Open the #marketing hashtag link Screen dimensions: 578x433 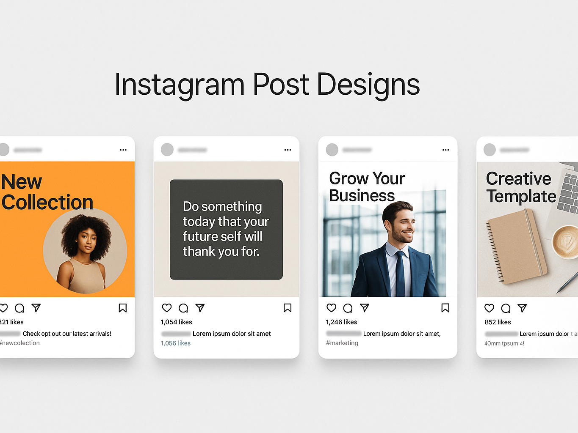click(342, 343)
